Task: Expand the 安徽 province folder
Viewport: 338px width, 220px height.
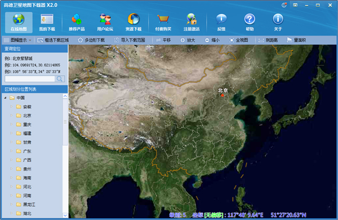Action: [12, 106]
